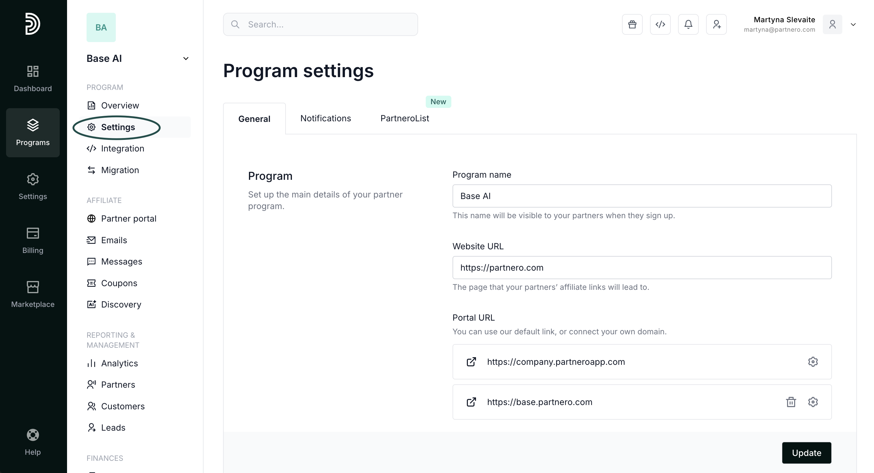The height and width of the screenshot is (473, 874).
Task: Open the notifications bell icon
Action: click(x=688, y=24)
